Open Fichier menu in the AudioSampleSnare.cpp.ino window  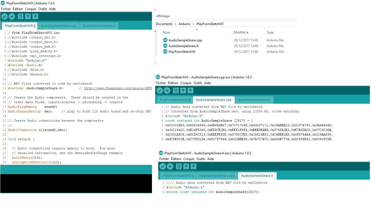161,83
